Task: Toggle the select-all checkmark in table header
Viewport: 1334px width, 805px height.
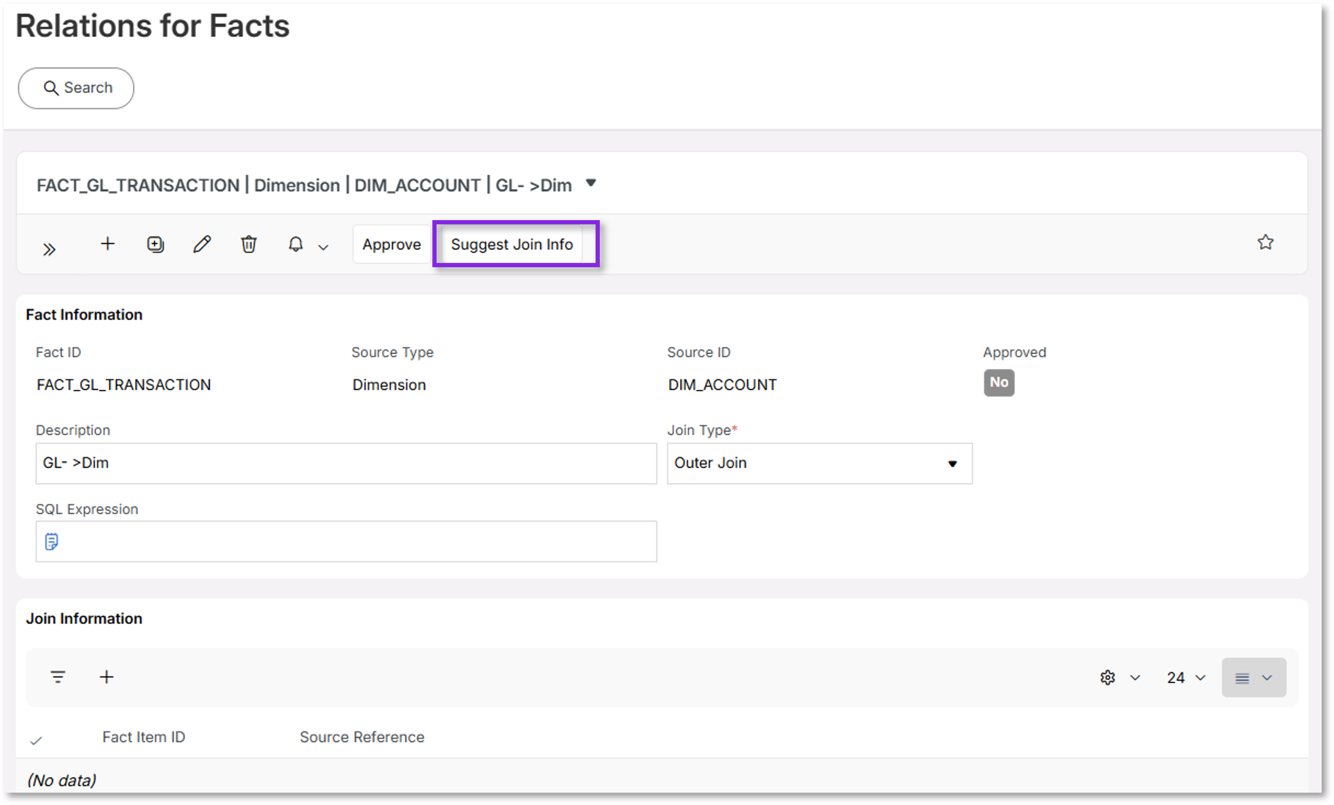Action: pos(36,740)
